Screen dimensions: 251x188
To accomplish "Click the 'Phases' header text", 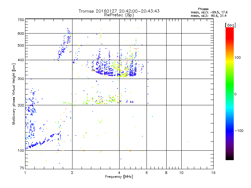I will click(203, 9).
